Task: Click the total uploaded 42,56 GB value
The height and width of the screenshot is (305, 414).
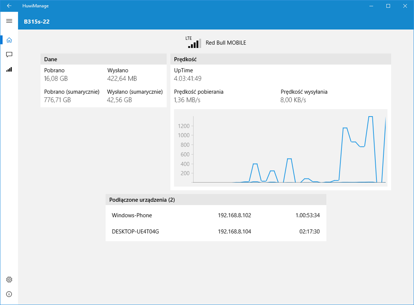Action: [x=119, y=100]
